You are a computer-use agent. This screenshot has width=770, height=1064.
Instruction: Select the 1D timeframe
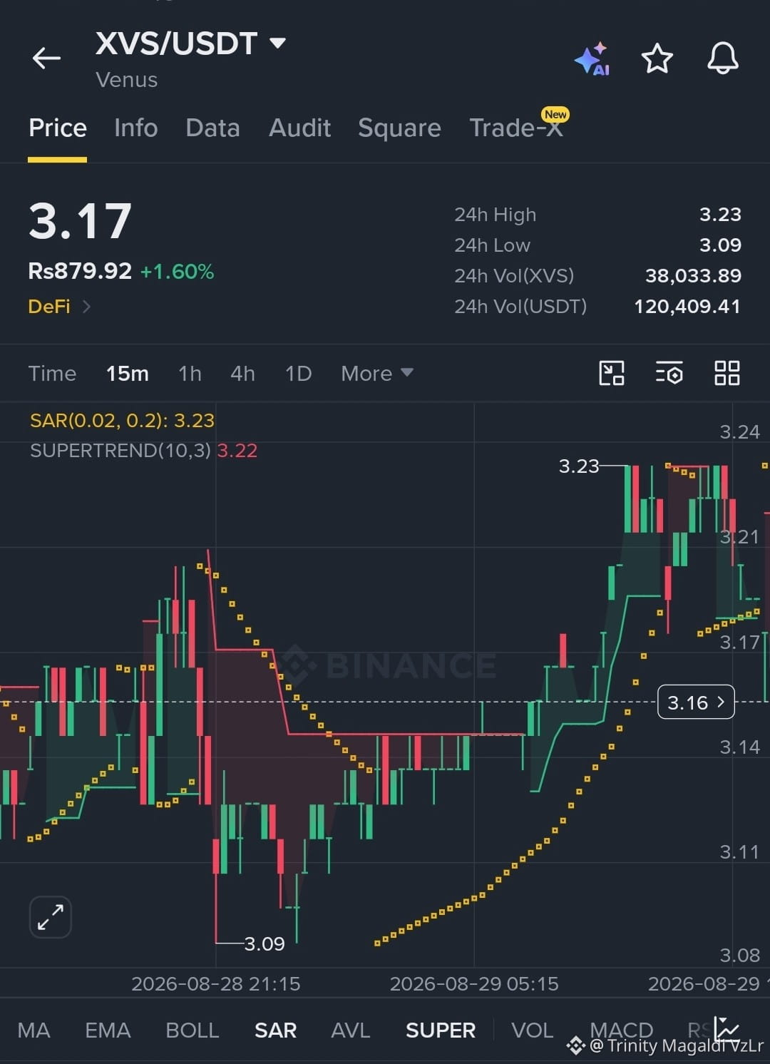click(298, 373)
